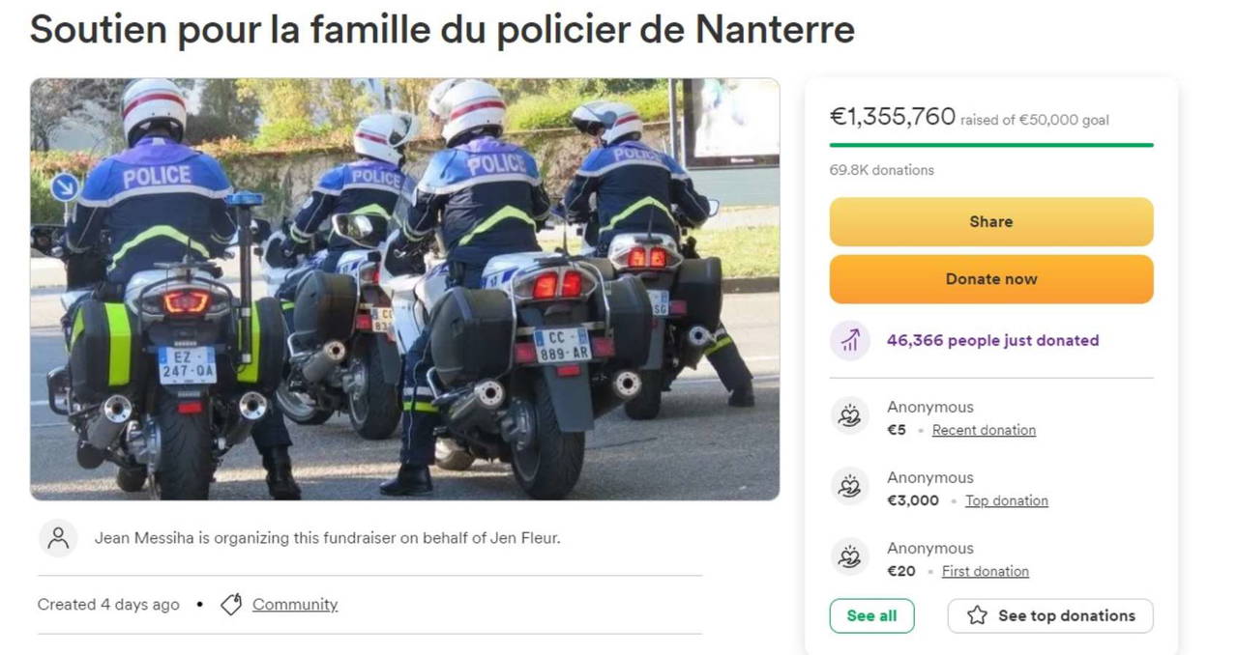This screenshot has height=655, width=1238.
Task: Click the donor icon beside the €20 donation
Action: (x=849, y=558)
